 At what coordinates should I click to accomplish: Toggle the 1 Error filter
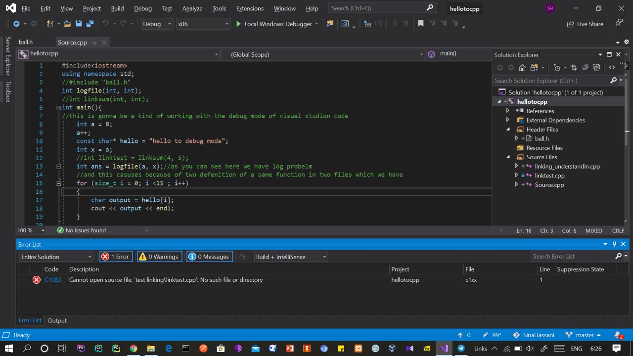[116, 256]
